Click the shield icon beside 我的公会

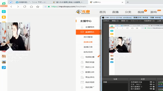pyautogui.click(x=82, y=67)
